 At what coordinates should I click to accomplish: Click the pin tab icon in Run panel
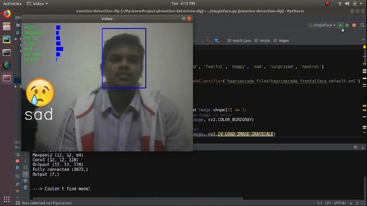point(17,184)
